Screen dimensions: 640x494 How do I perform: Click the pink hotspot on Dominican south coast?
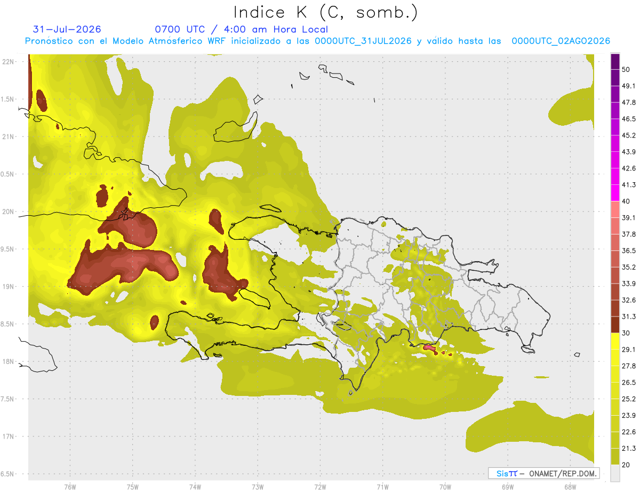(x=429, y=348)
